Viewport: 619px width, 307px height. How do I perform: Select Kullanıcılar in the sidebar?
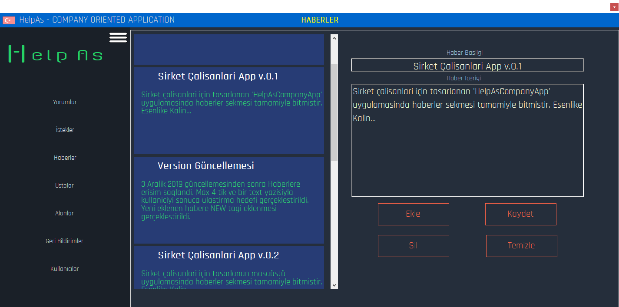point(64,268)
